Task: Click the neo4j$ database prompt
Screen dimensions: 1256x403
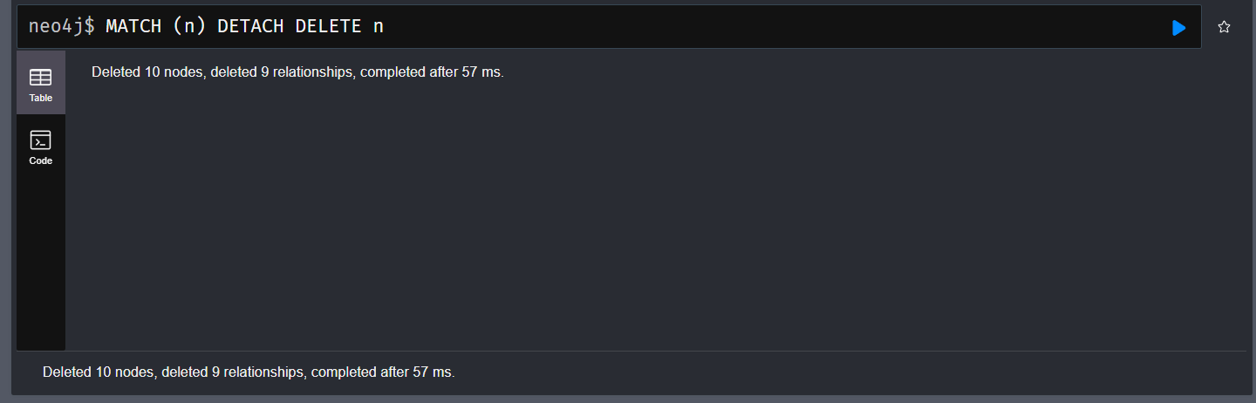Action: [x=61, y=26]
